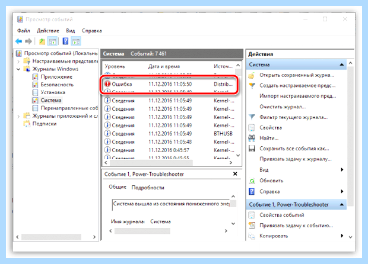Click the binoculars icon next to Найти
The width and height of the screenshot is (368, 264).
(252, 138)
